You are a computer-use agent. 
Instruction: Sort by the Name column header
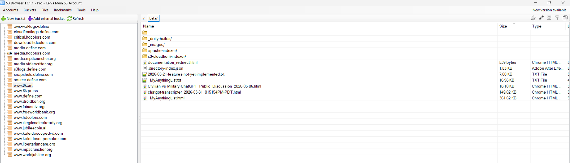319,26
